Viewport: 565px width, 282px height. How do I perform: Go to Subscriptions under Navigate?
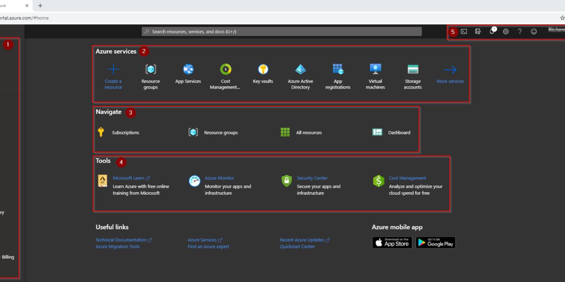[x=125, y=133]
